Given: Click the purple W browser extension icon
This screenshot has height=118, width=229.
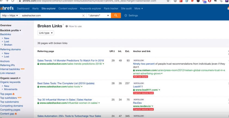Looking at the screenshot, I should coord(227,1).
